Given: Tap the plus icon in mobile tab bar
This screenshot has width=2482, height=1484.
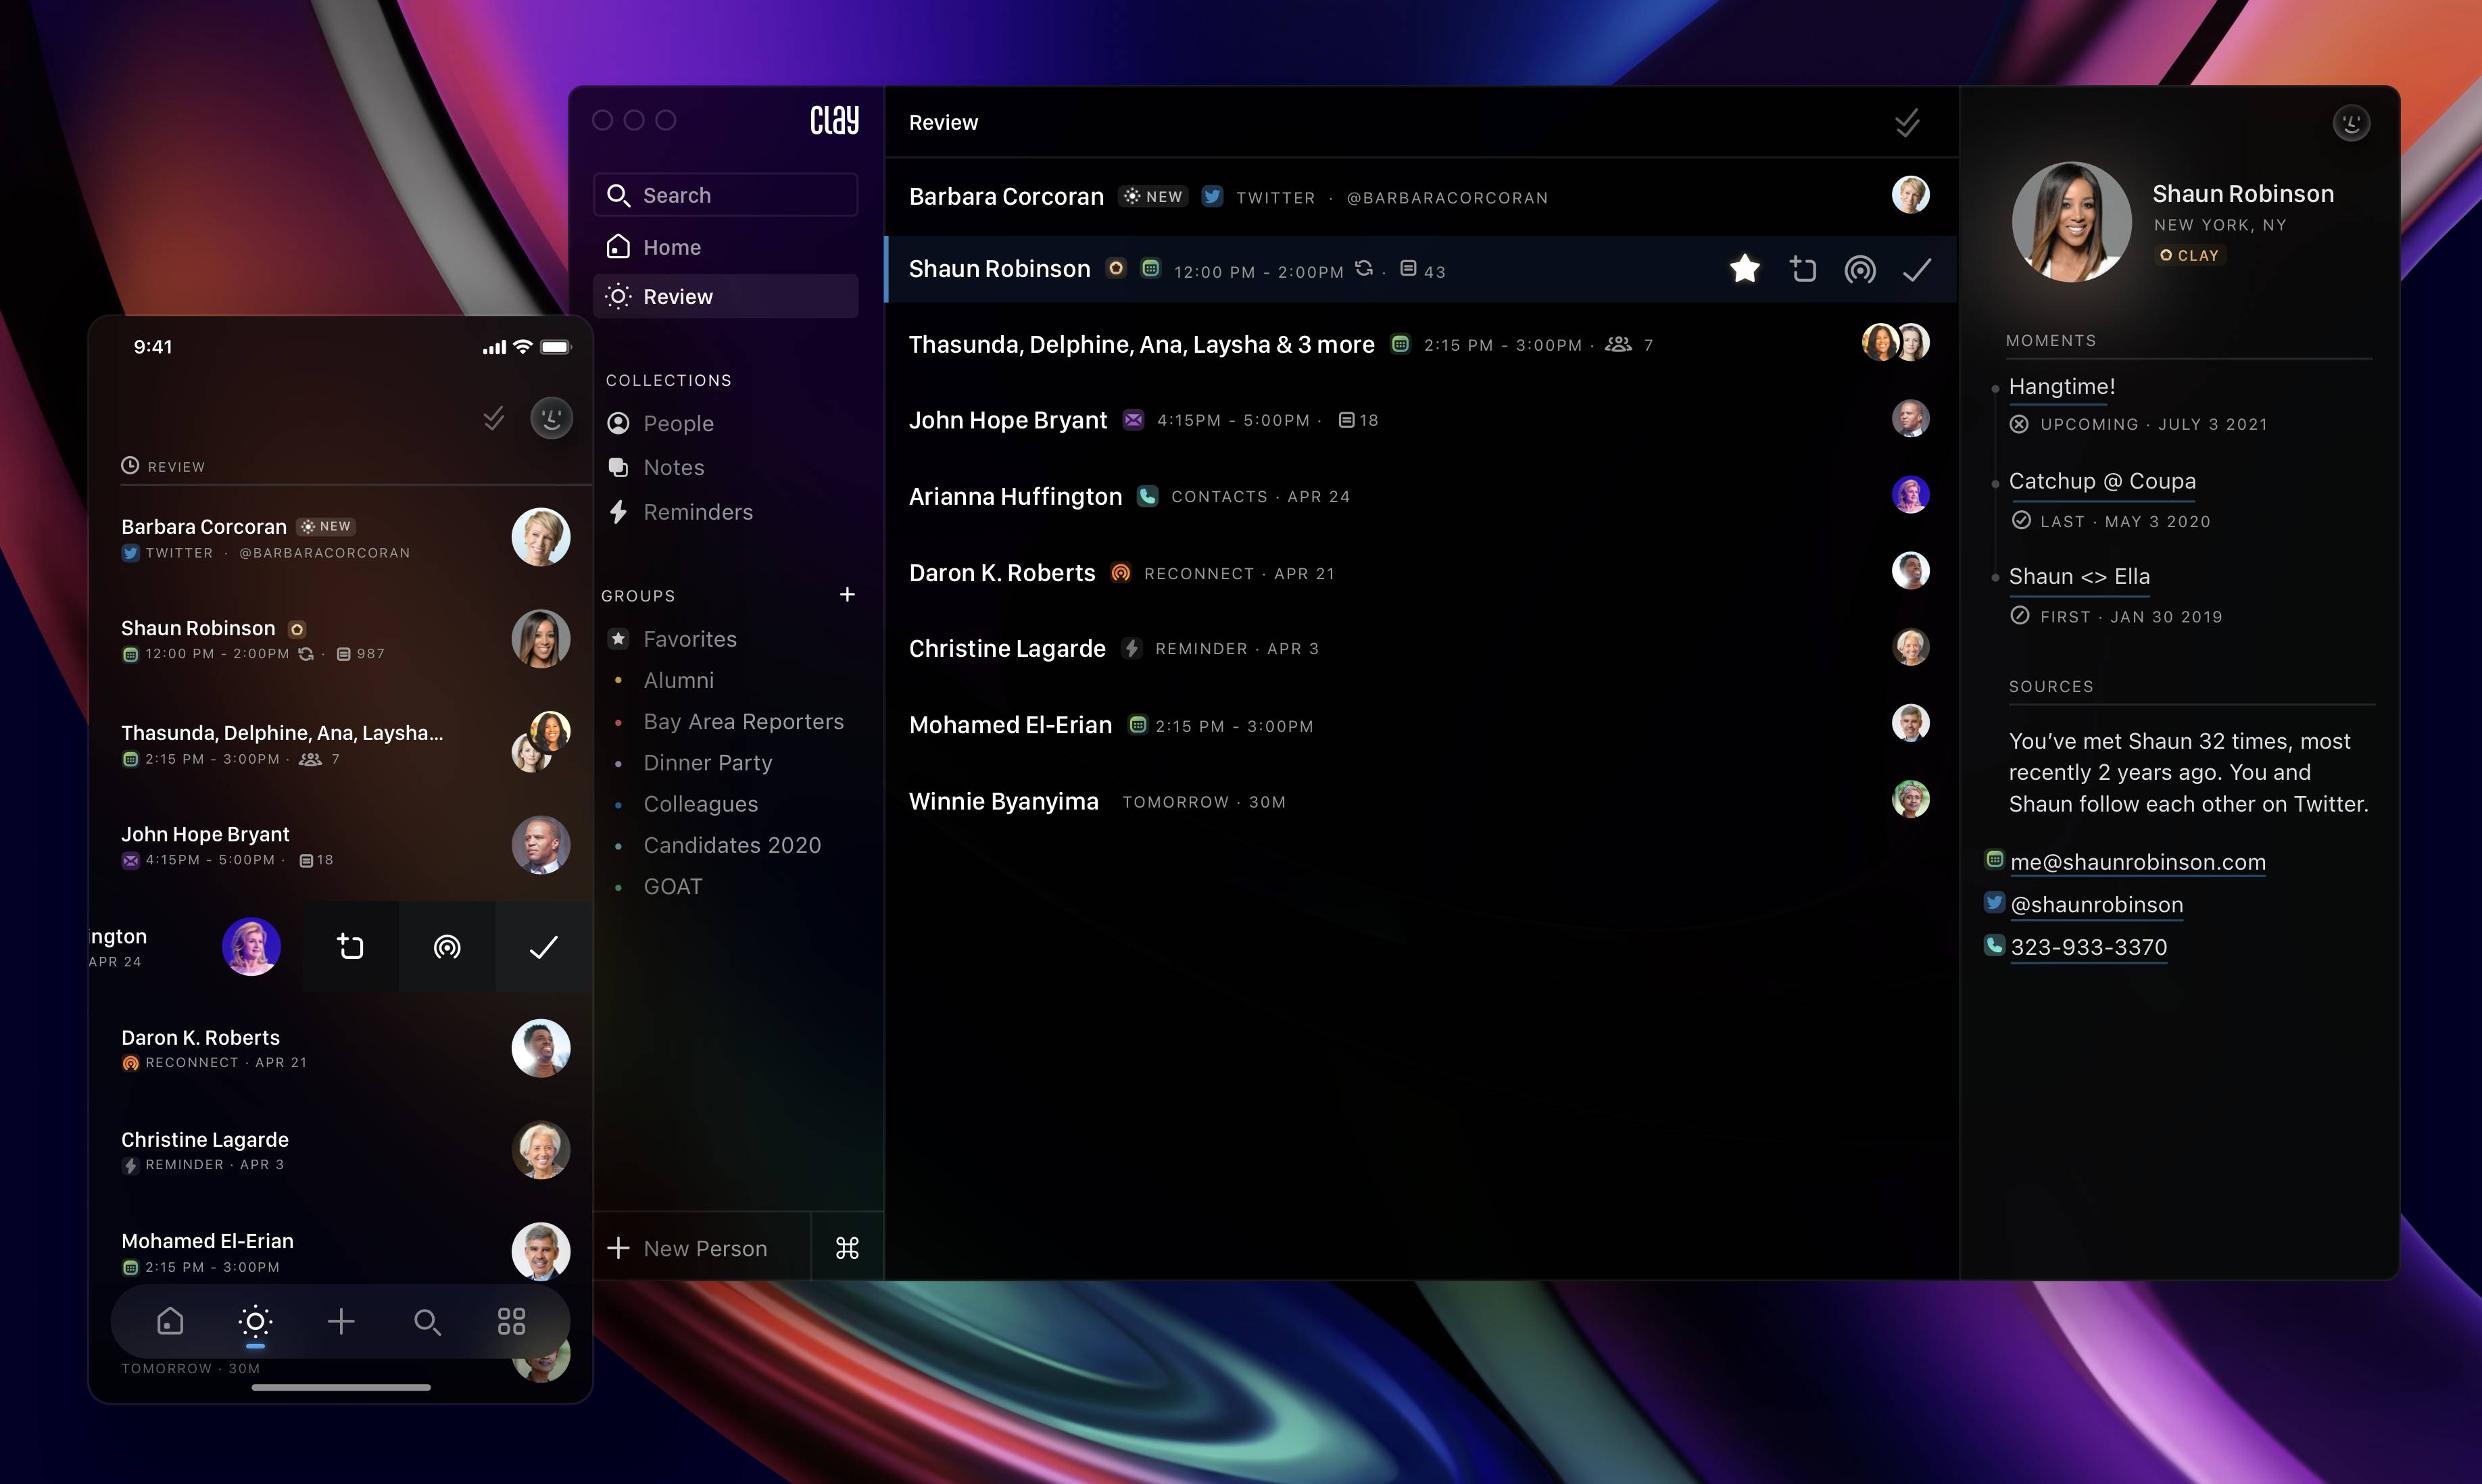Looking at the screenshot, I should [341, 1322].
